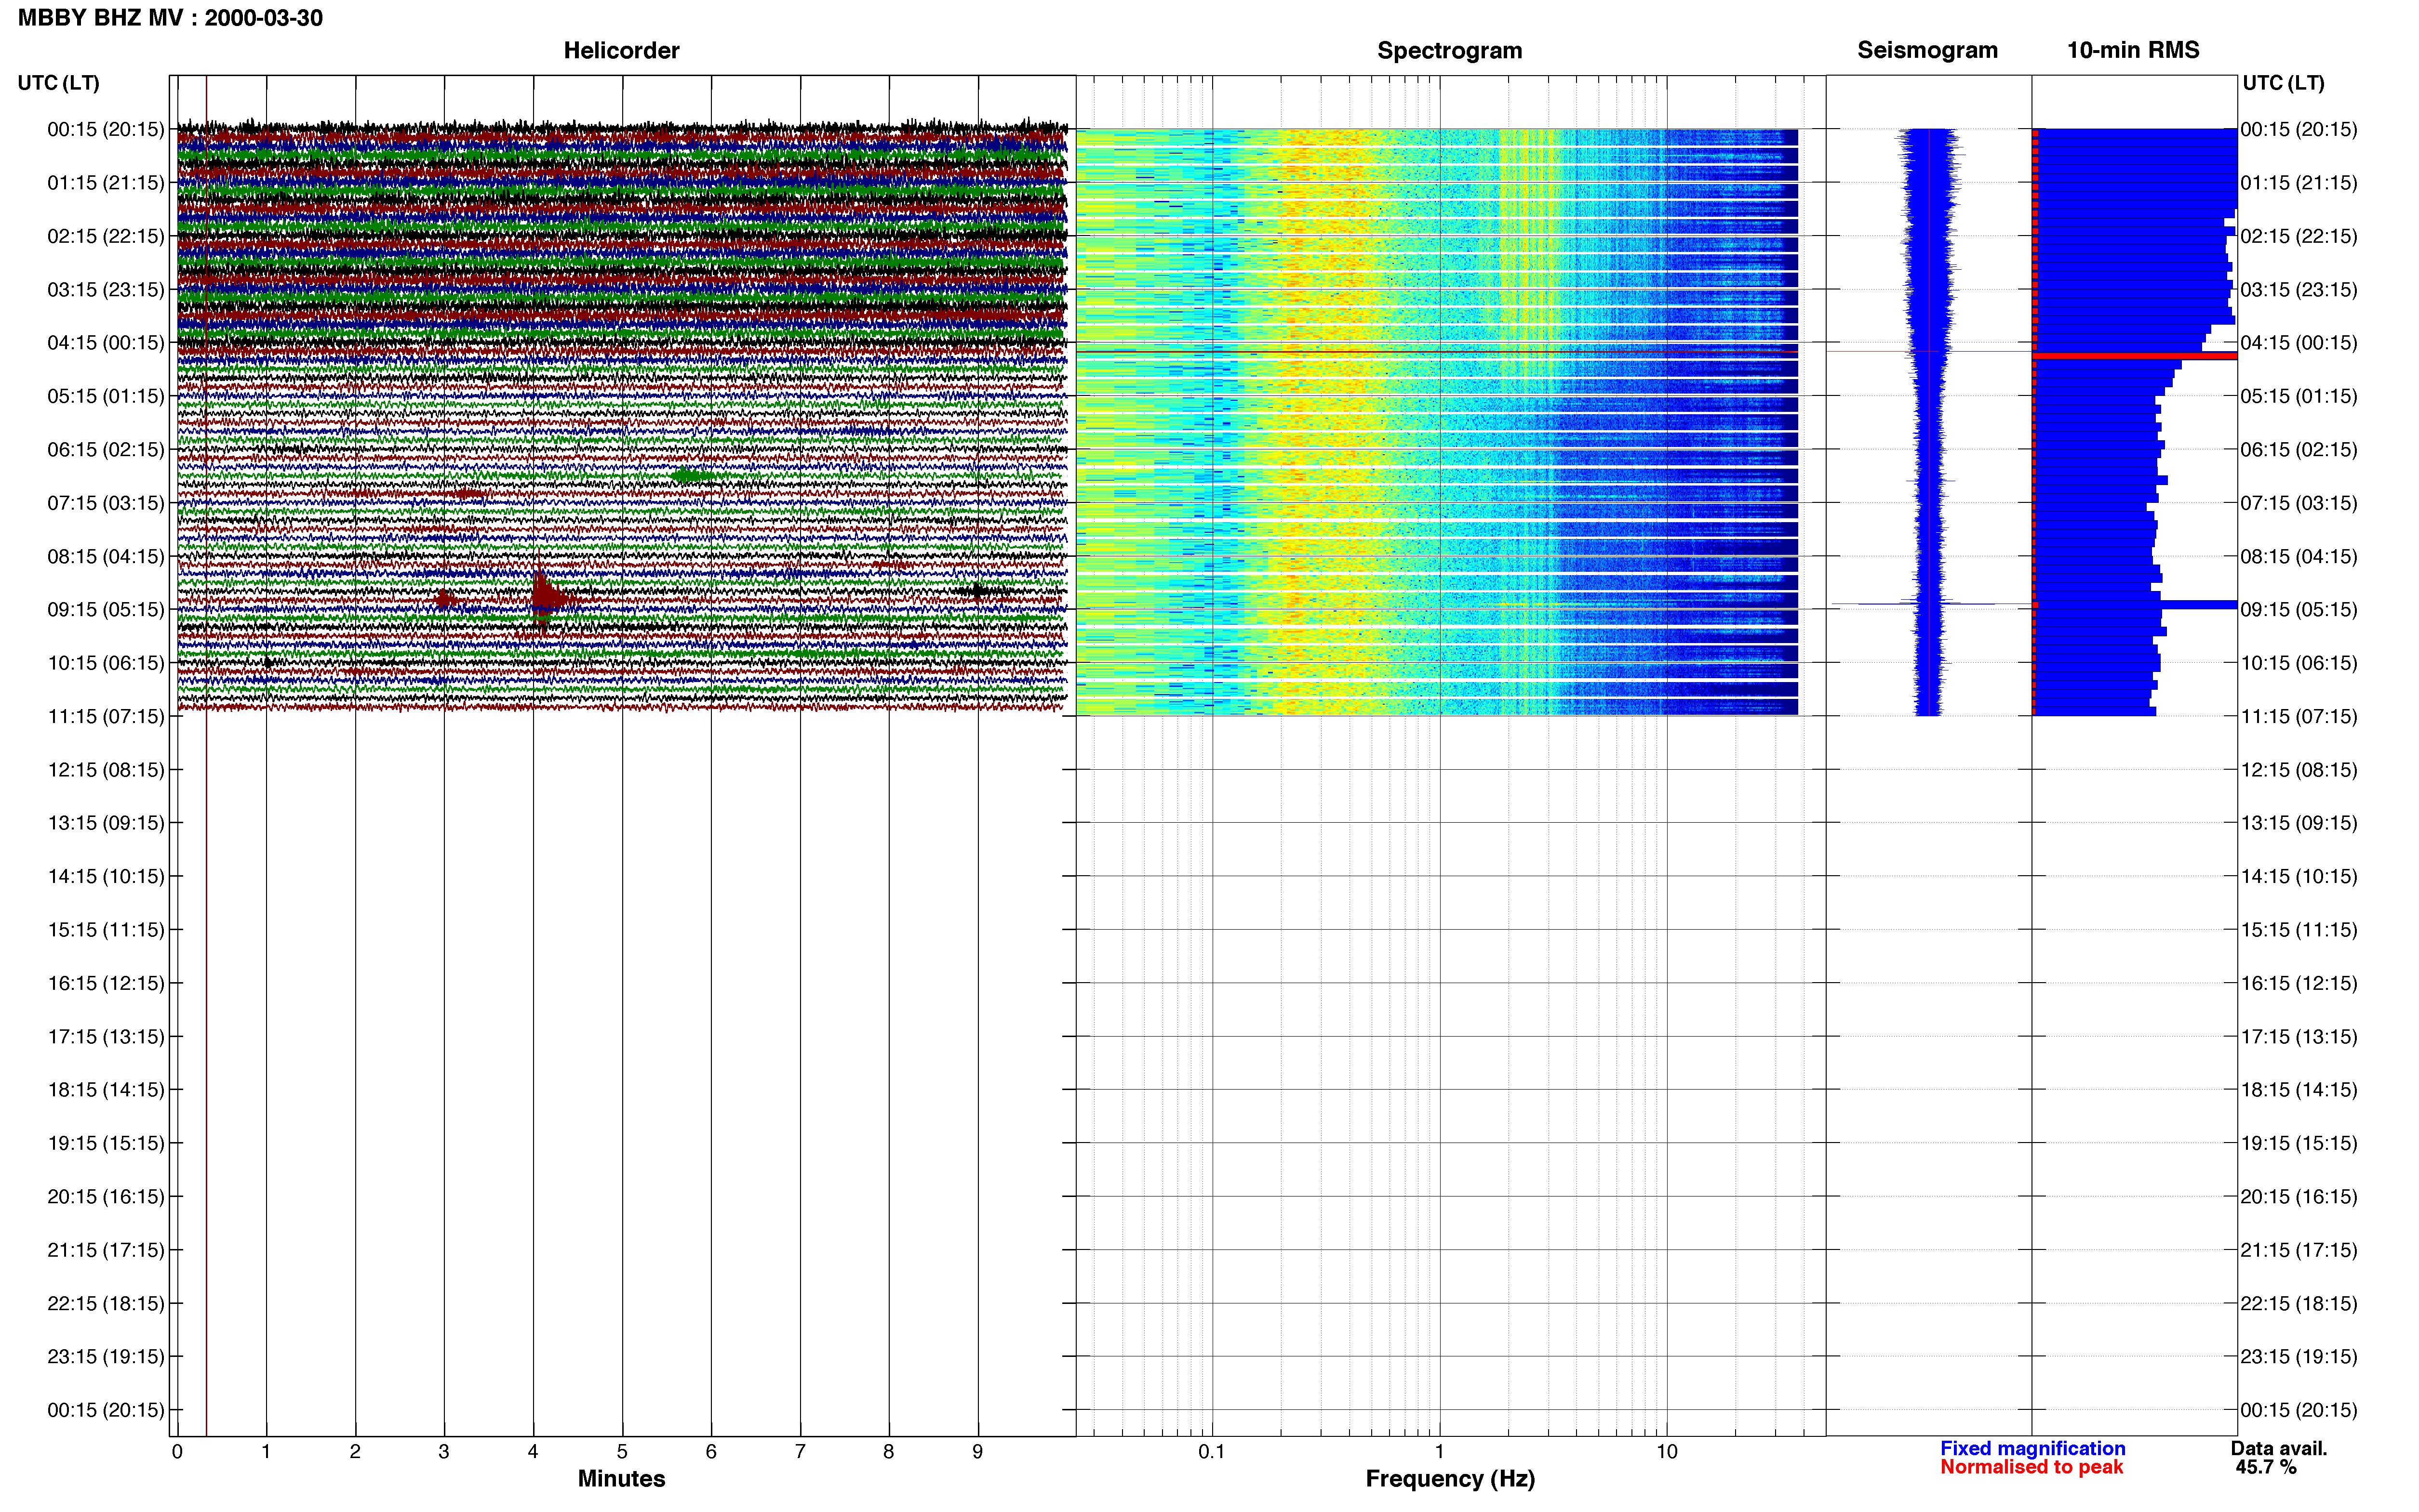The image size is (2419, 1512).
Task: Click the '10' frequency tick label
Action: (x=1667, y=1451)
